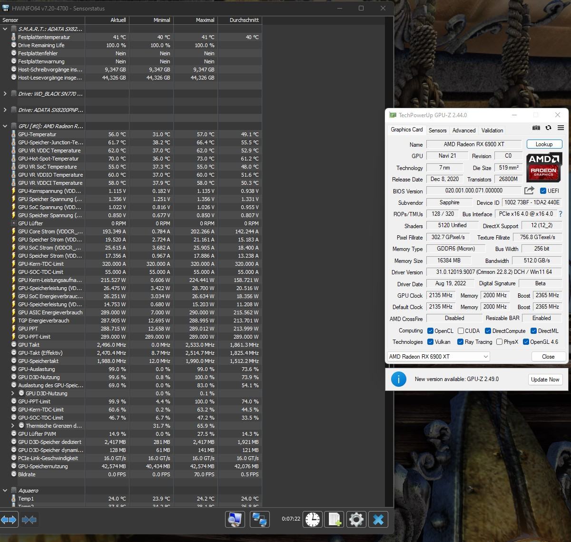Select the PCIe-Link-Geschwindigkeit row
The image size is (571, 542).
tap(131, 458)
